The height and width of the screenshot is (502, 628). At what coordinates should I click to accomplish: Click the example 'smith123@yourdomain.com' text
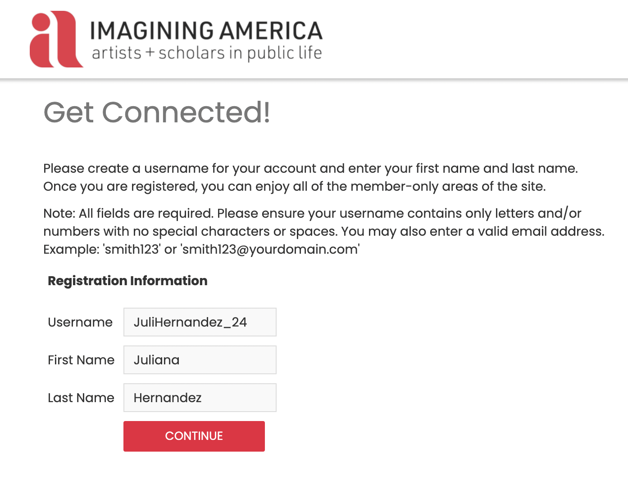click(270, 249)
